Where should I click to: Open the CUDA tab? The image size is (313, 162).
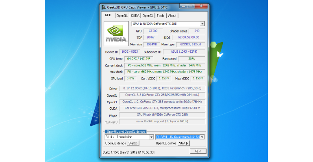[135, 15]
